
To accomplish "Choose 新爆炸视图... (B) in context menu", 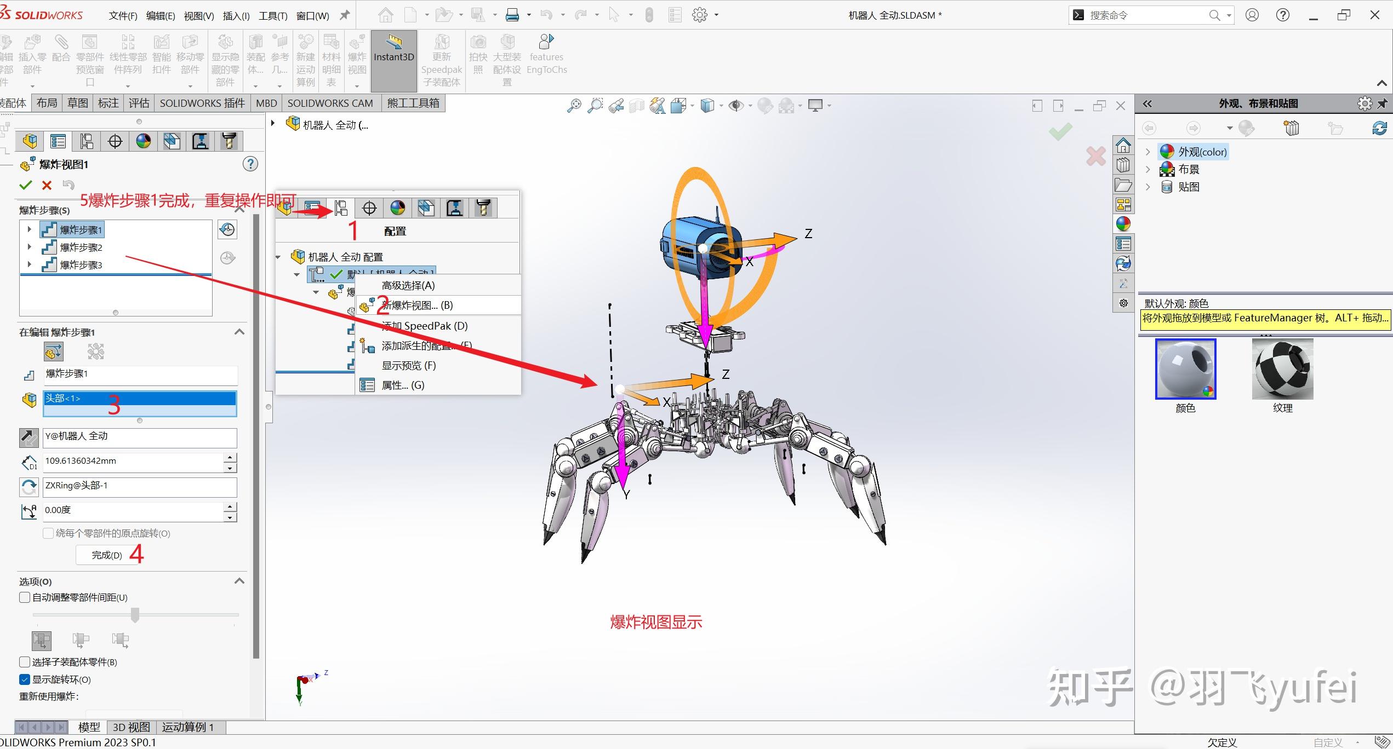I will tap(438, 306).
